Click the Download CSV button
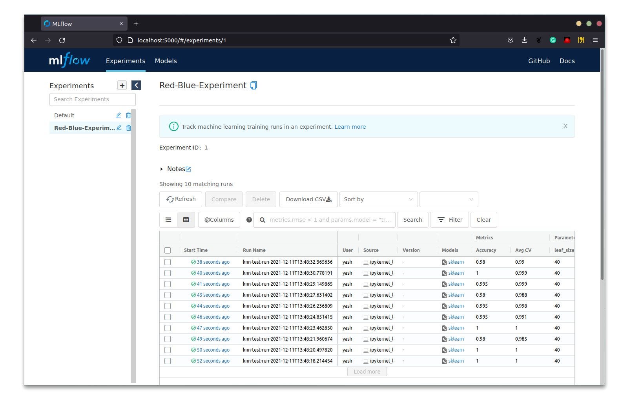This screenshot has height=403, width=631. [x=308, y=199]
